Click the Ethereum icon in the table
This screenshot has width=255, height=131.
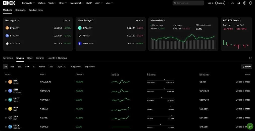pyautogui.click(x=10, y=91)
